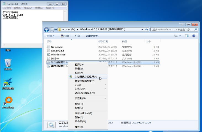Click the Notepad text editing area
This screenshot has height=132, width=202.
(33, 27)
